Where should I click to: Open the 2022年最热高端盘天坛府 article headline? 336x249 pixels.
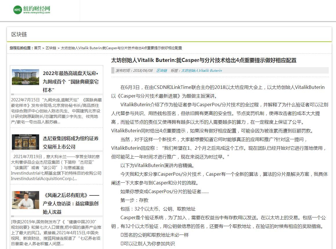coord(71,82)
